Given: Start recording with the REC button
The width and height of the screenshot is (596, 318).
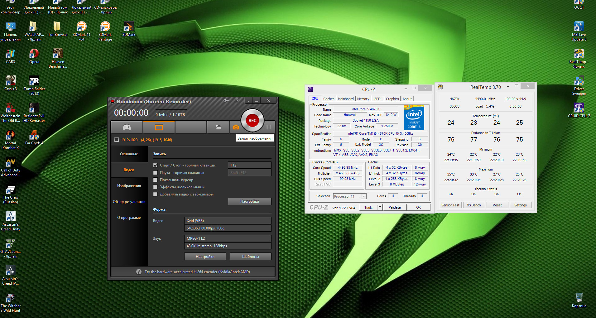Looking at the screenshot, I should tap(252, 120).
